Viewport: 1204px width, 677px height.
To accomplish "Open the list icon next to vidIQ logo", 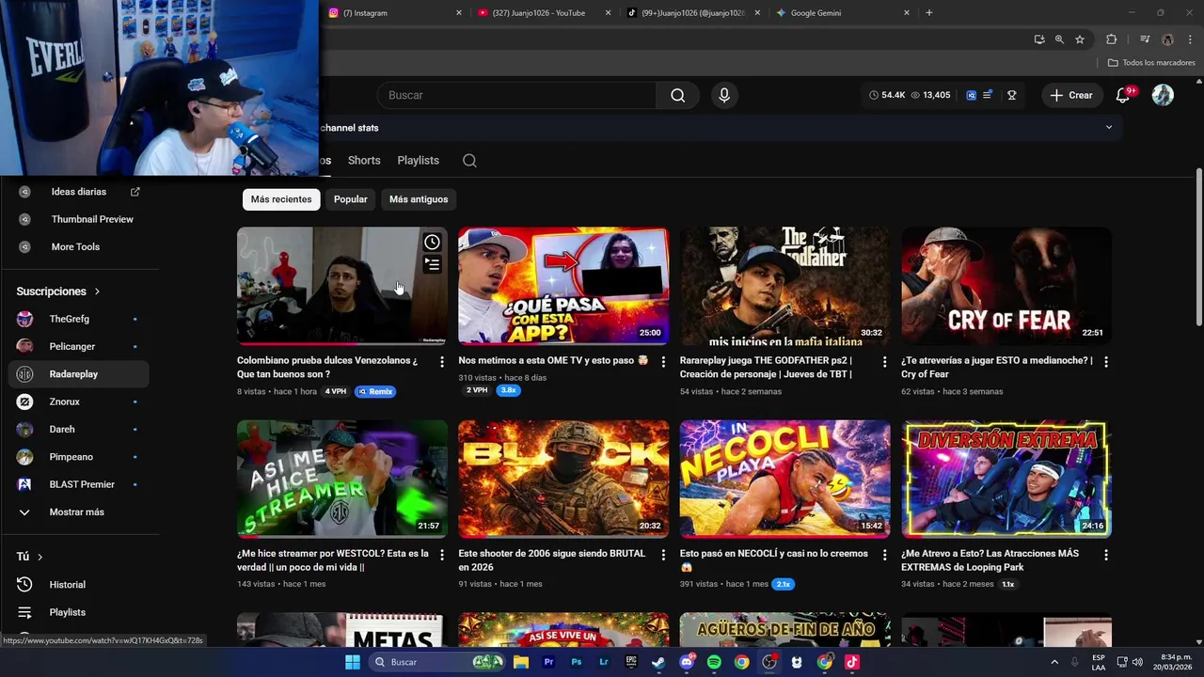I will 988,95.
